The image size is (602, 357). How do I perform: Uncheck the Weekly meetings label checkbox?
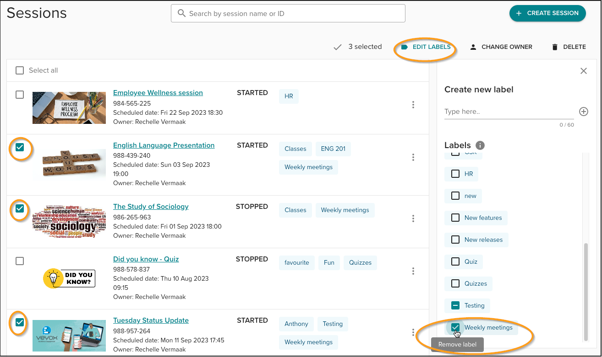tap(455, 327)
